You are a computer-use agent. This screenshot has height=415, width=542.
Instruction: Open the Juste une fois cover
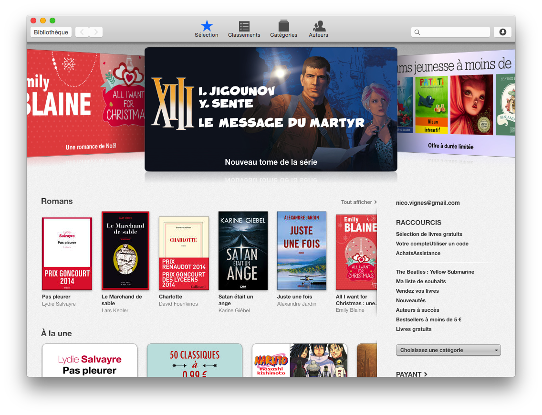pos(302,251)
